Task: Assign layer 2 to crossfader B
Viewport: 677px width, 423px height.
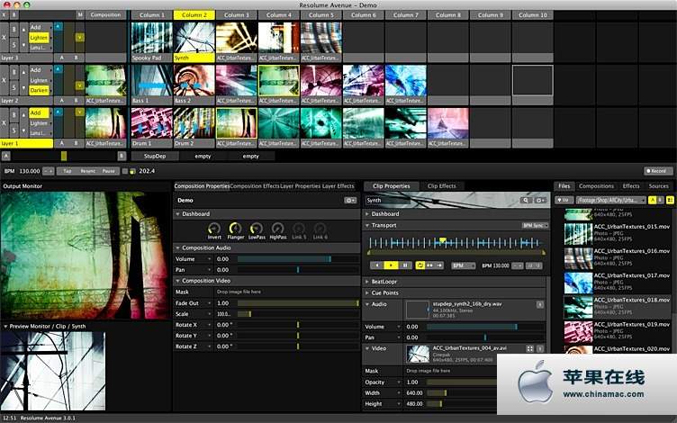Action: point(77,101)
